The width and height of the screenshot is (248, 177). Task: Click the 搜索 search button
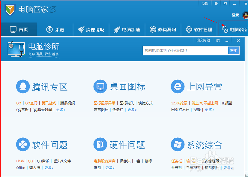pyautogui.click(x=234, y=51)
